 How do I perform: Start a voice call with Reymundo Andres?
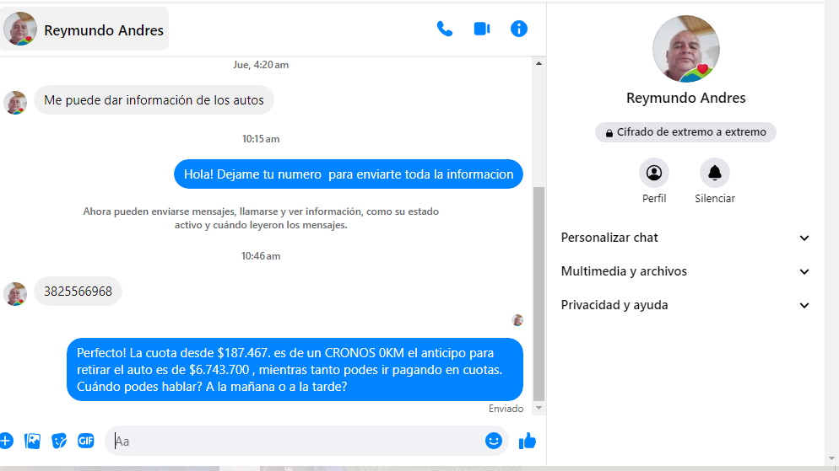click(x=444, y=29)
